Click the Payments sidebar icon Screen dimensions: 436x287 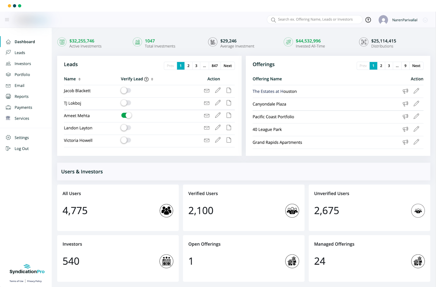8,107
